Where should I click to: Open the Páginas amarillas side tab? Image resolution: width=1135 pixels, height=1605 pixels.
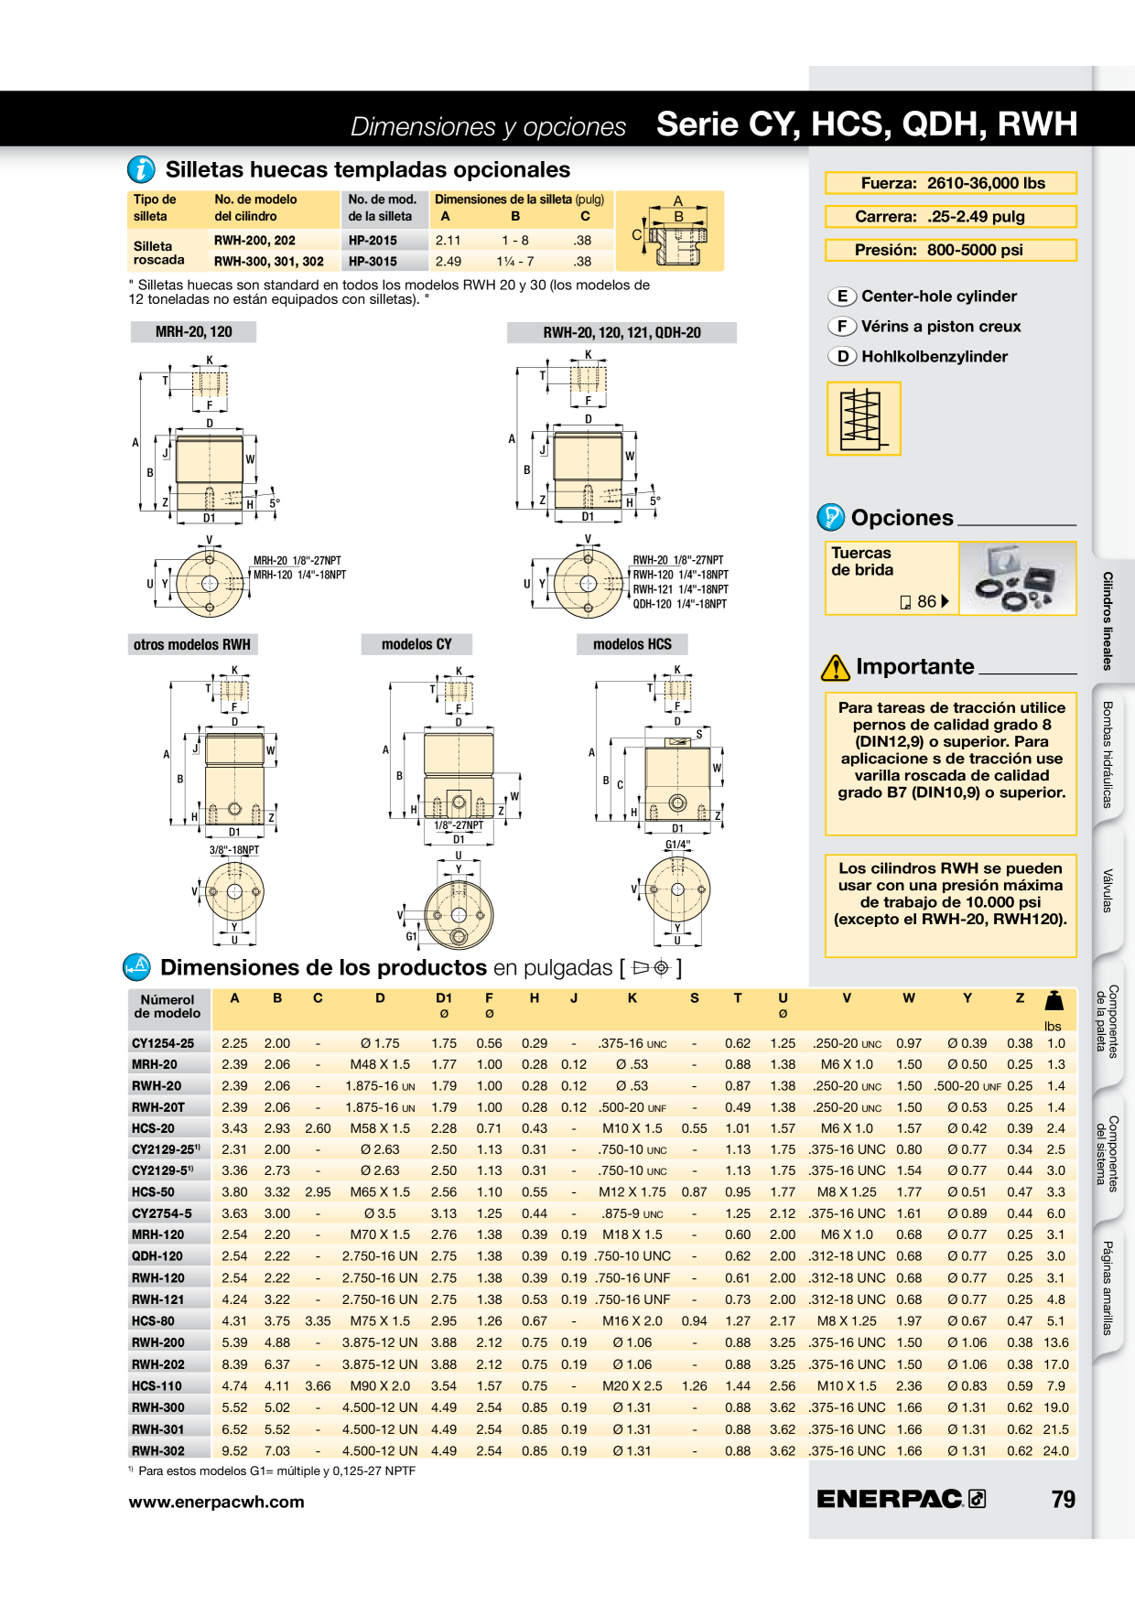coord(1108,1288)
